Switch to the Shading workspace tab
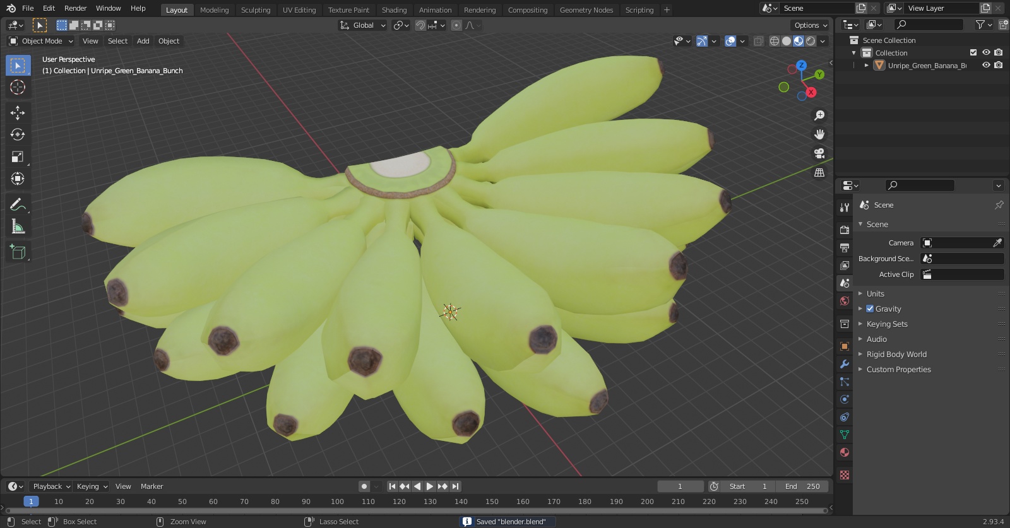The height and width of the screenshot is (528, 1010). coord(394,10)
